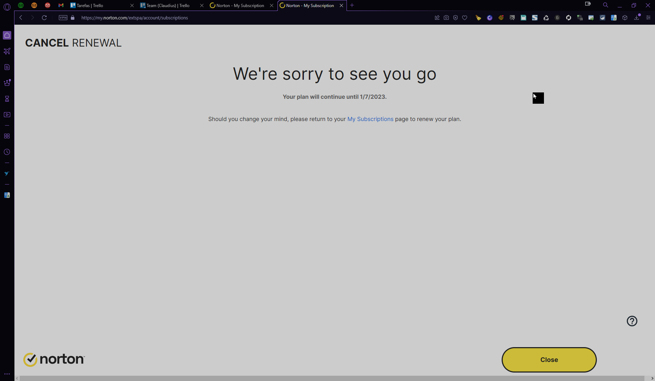This screenshot has width=655, height=381.
Task: Close the Team (Claudius) | Trello tab
Action: point(202,5)
